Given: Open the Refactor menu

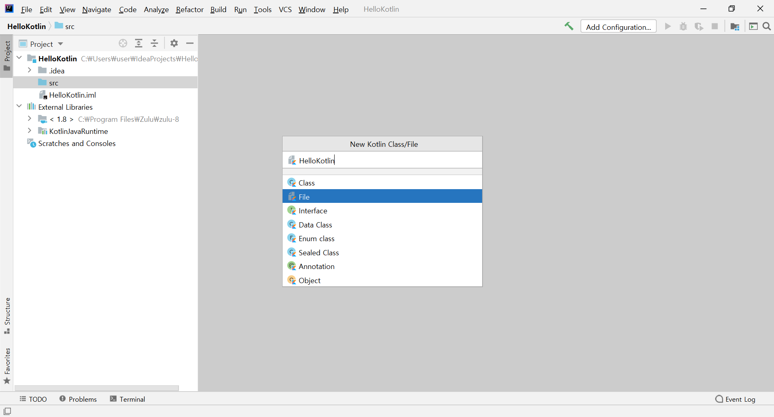Looking at the screenshot, I should point(189,9).
